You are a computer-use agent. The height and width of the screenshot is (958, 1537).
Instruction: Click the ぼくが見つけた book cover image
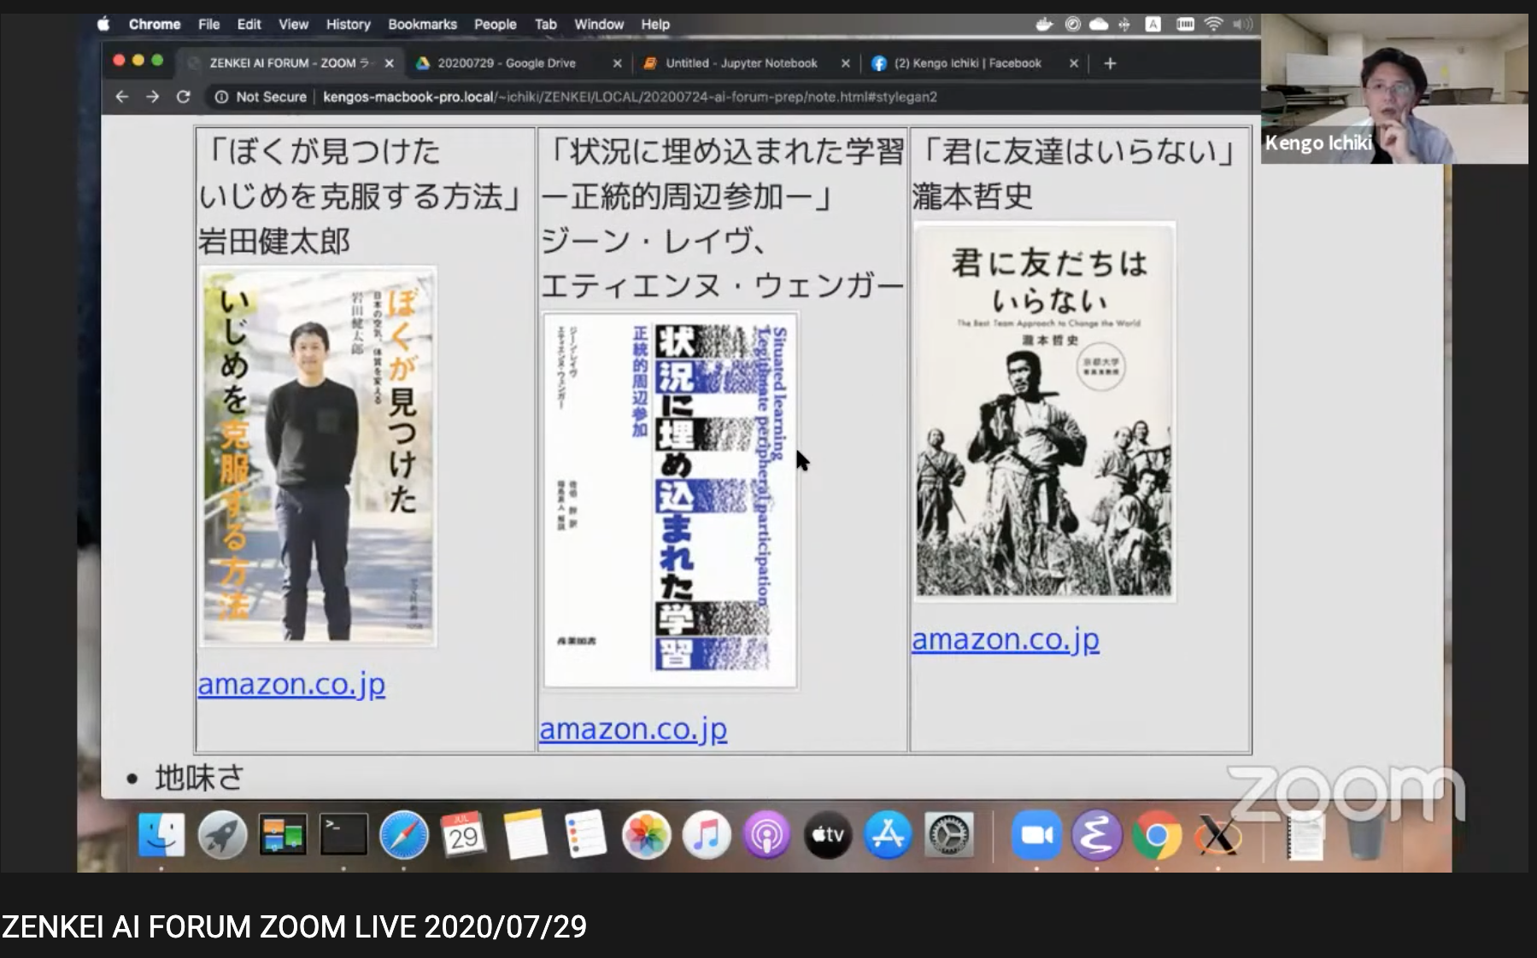click(318, 457)
